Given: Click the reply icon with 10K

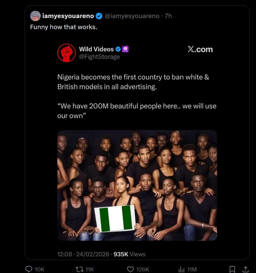Looking at the screenshot, I should click(x=29, y=269).
